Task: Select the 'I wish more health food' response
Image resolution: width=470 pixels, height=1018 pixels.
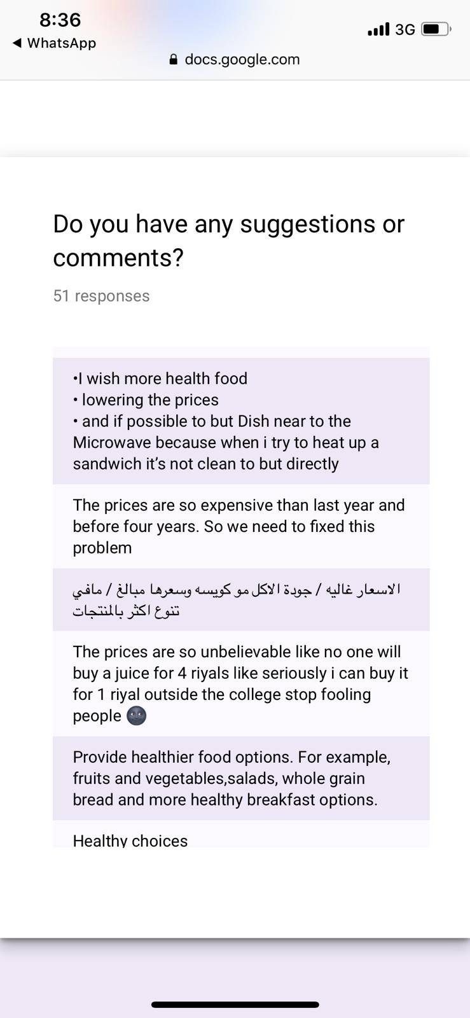Action: point(241,421)
